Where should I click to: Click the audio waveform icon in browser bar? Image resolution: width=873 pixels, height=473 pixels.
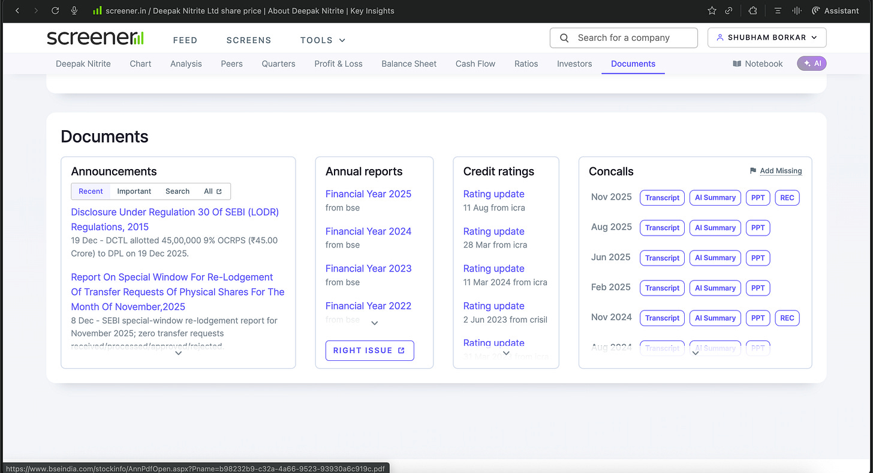pos(797,11)
